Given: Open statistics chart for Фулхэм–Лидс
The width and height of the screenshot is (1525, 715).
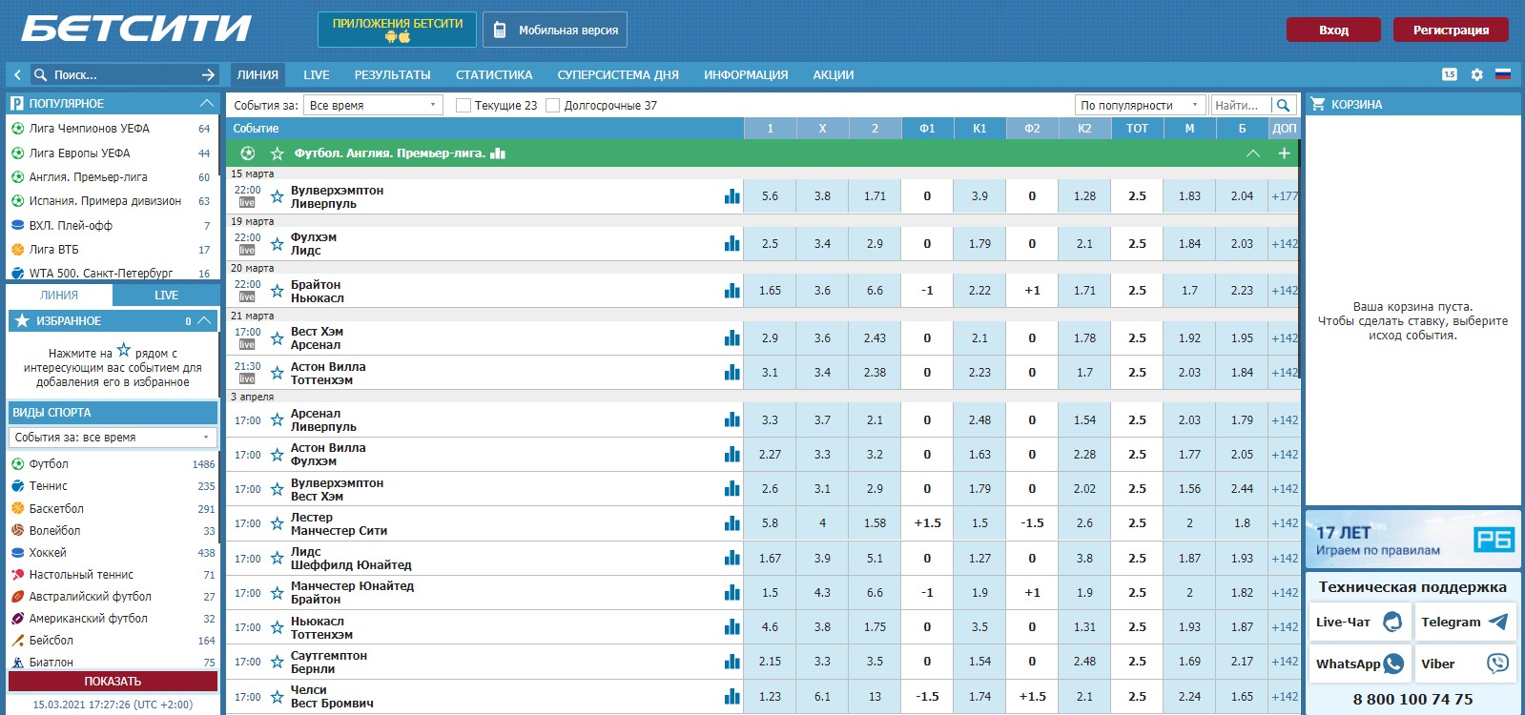Looking at the screenshot, I should 732,243.
